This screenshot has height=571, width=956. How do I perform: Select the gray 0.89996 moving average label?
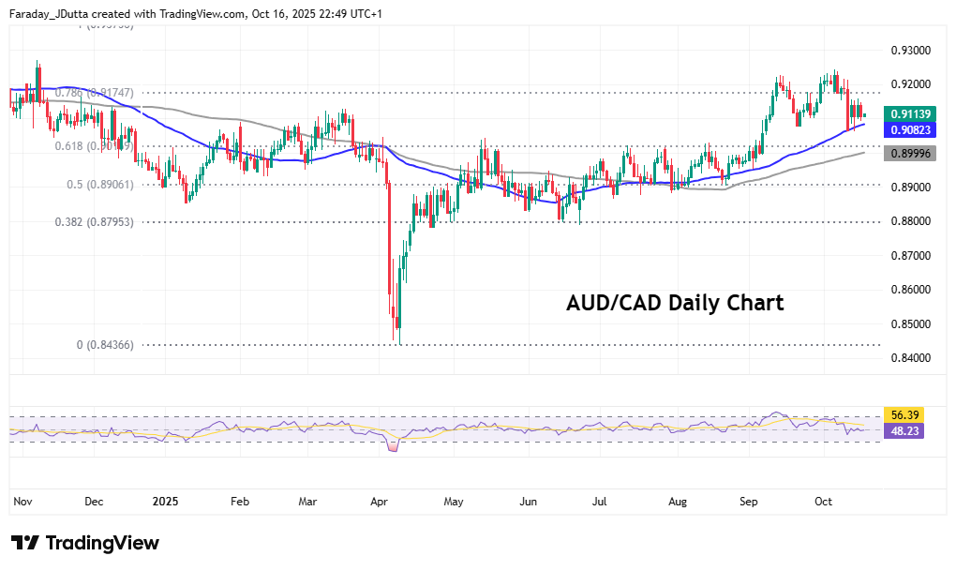point(910,153)
